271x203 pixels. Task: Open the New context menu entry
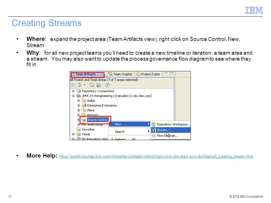(130, 124)
